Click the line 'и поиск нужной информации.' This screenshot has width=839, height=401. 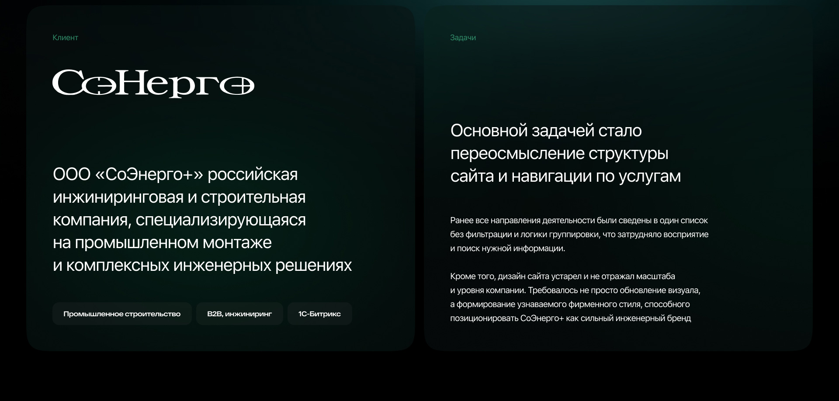pos(507,249)
